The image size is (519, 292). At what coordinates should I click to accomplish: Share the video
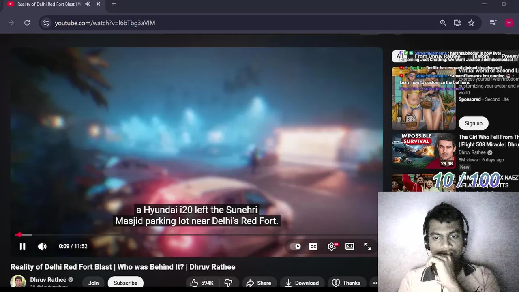click(x=259, y=283)
